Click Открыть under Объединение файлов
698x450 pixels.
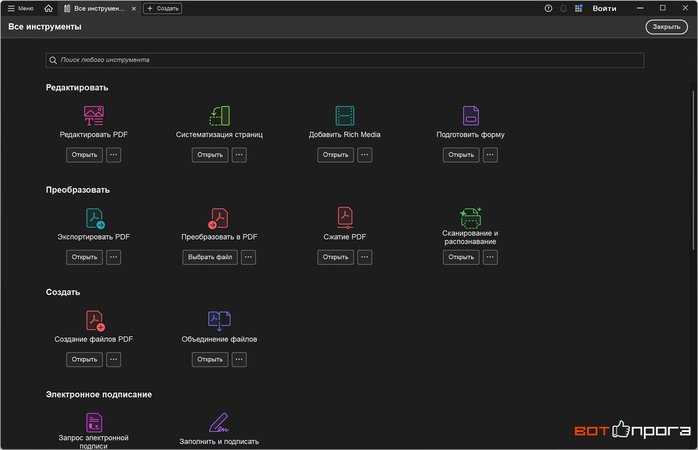pos(210,359)
